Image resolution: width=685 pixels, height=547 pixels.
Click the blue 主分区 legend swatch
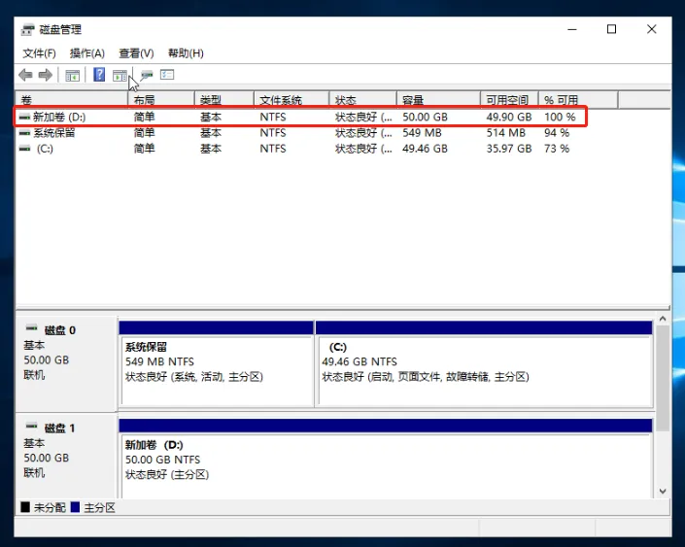(x=75, y=507)
